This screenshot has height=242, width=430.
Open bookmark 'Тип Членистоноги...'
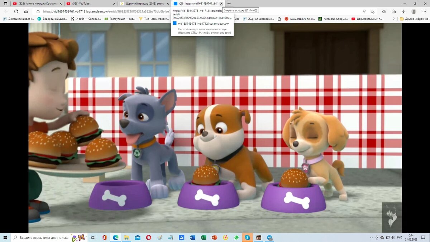tap(154, 19)
